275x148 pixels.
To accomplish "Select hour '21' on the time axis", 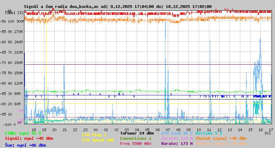I will click(x=65, y=130).
